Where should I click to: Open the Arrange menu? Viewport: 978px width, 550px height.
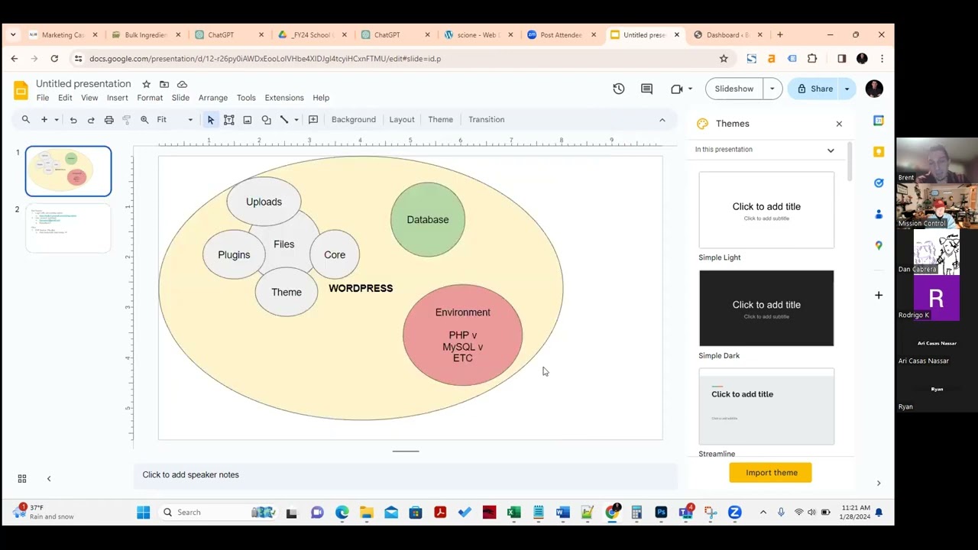click(x=213, y=98)
